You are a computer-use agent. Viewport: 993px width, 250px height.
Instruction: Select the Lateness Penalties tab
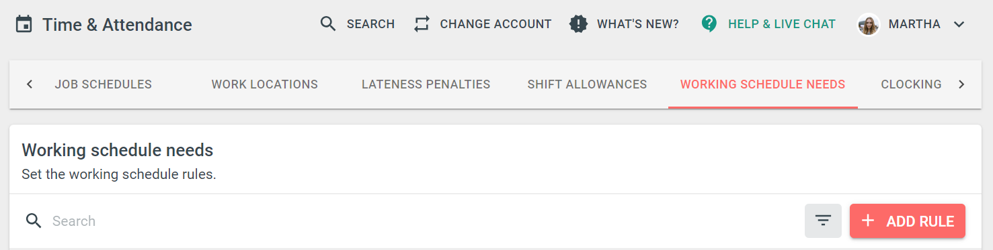[426, 84]
